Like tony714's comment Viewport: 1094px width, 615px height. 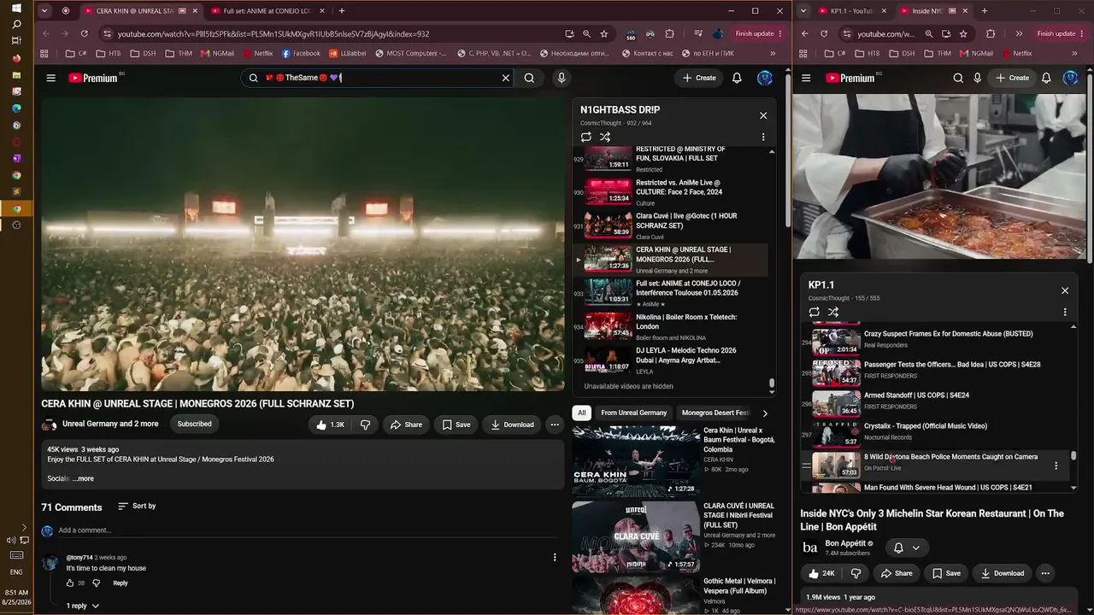pos(70,583)
